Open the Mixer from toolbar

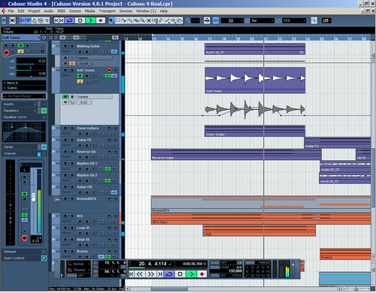pyautogui.click(x=47, y=20)
